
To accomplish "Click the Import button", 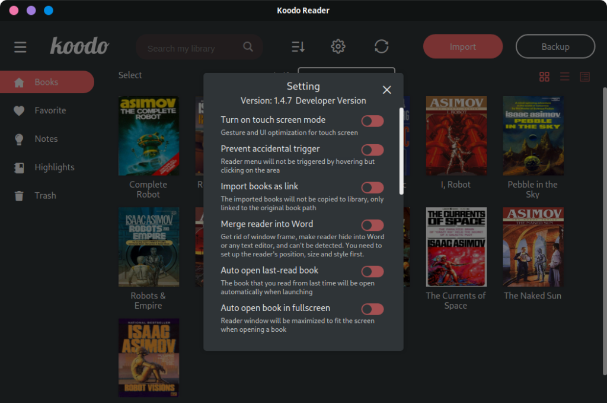I will point(462,46).
